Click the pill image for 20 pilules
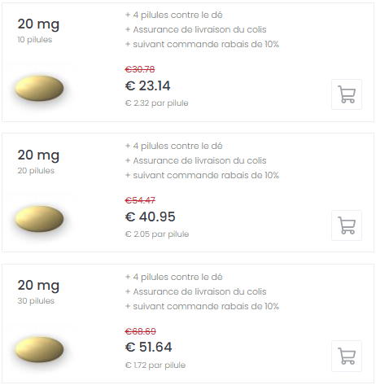The width and height of the screenshot is (376, 385). pyautogui.click(x=39, y=219)
